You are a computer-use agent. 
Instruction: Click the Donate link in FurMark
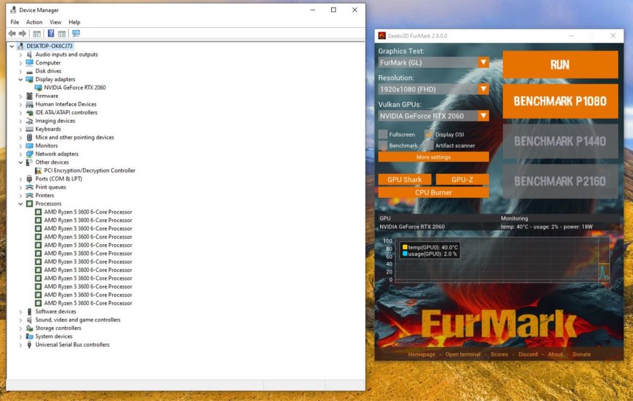581,354
